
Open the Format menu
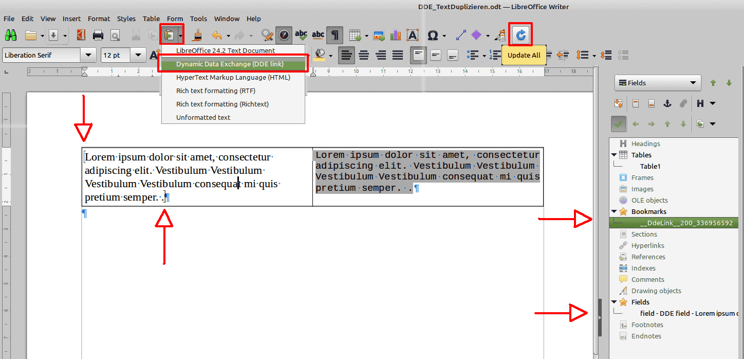point(99,19)
